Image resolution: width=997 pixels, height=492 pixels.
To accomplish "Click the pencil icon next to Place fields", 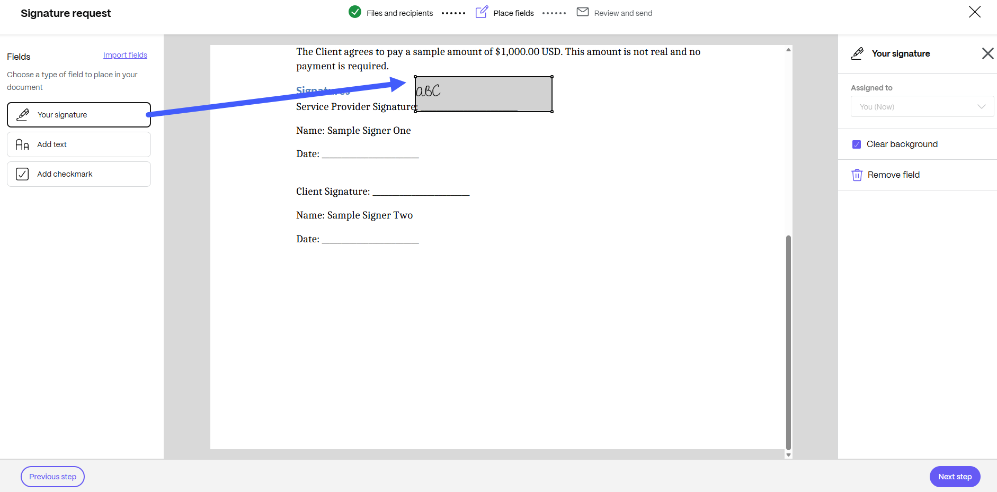I will pos(482,12).
